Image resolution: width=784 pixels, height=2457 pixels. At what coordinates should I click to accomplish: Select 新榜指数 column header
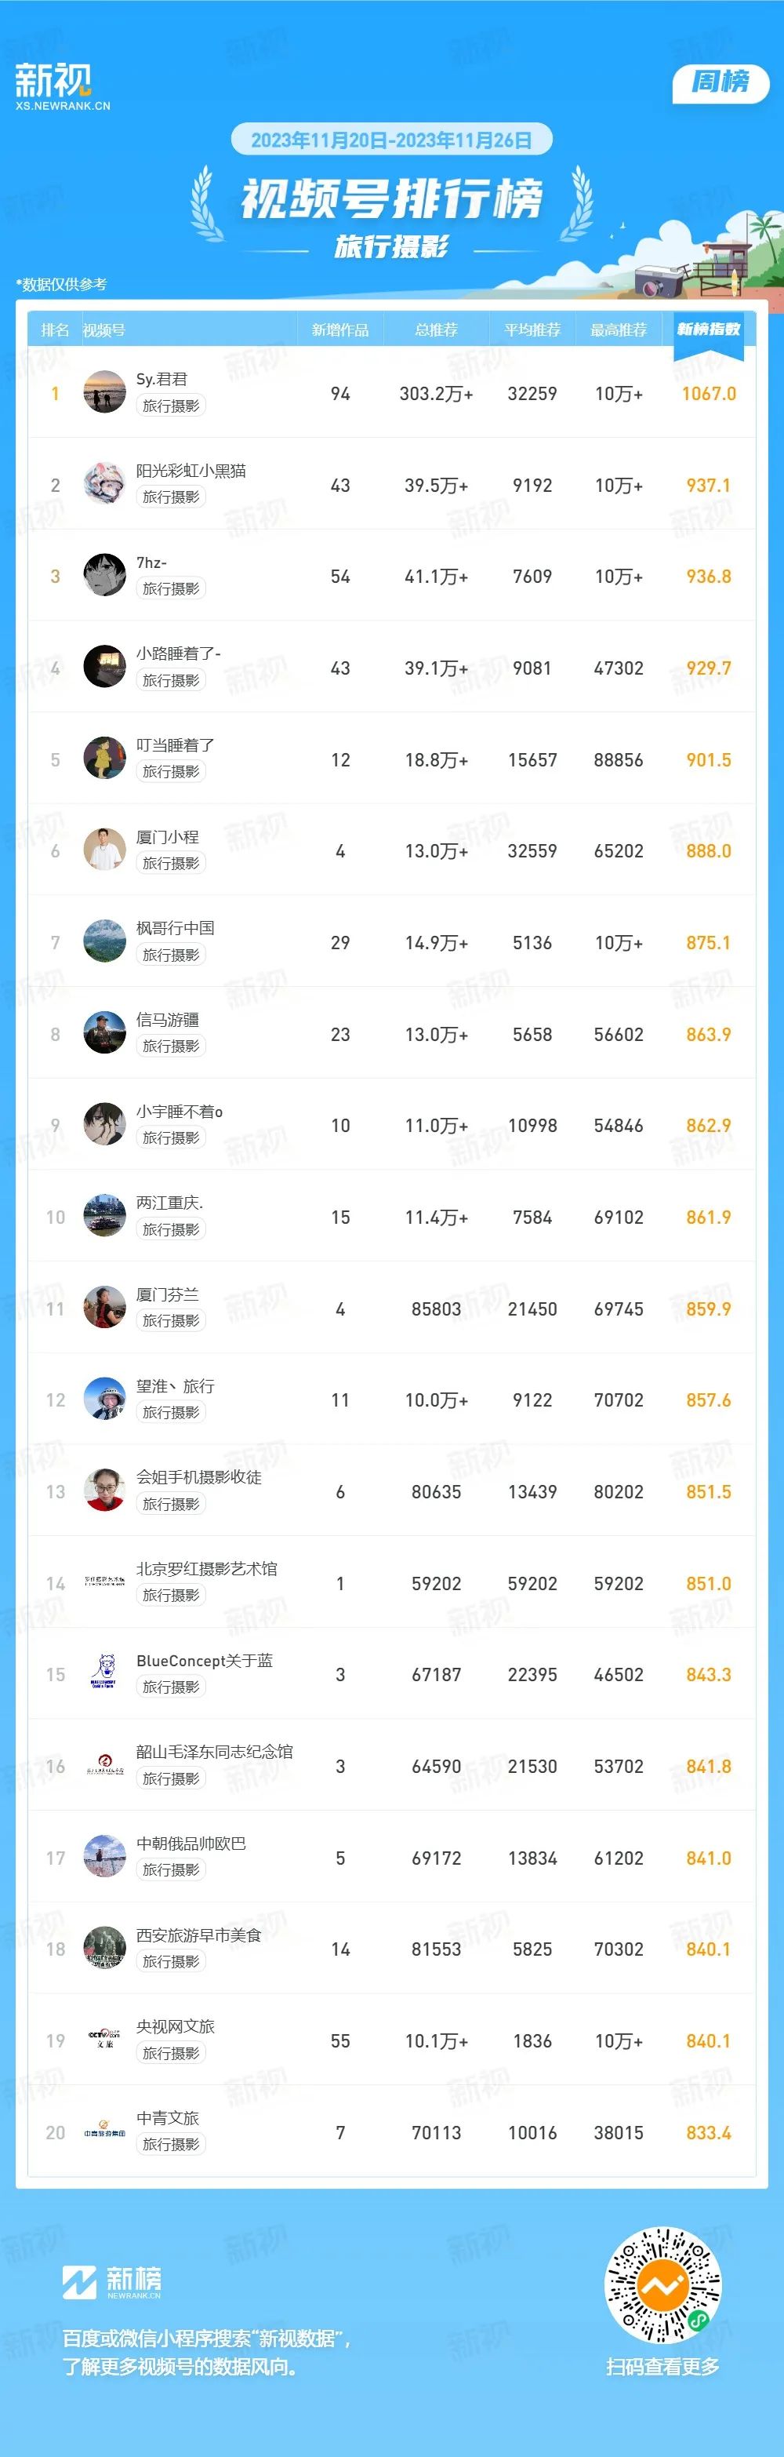pos(709,330)
